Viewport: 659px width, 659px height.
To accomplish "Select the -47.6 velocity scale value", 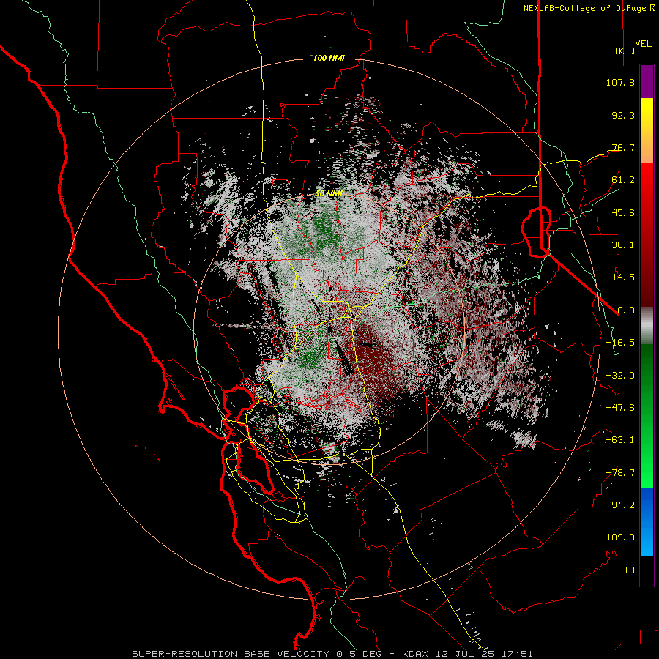I will point(620,408).
